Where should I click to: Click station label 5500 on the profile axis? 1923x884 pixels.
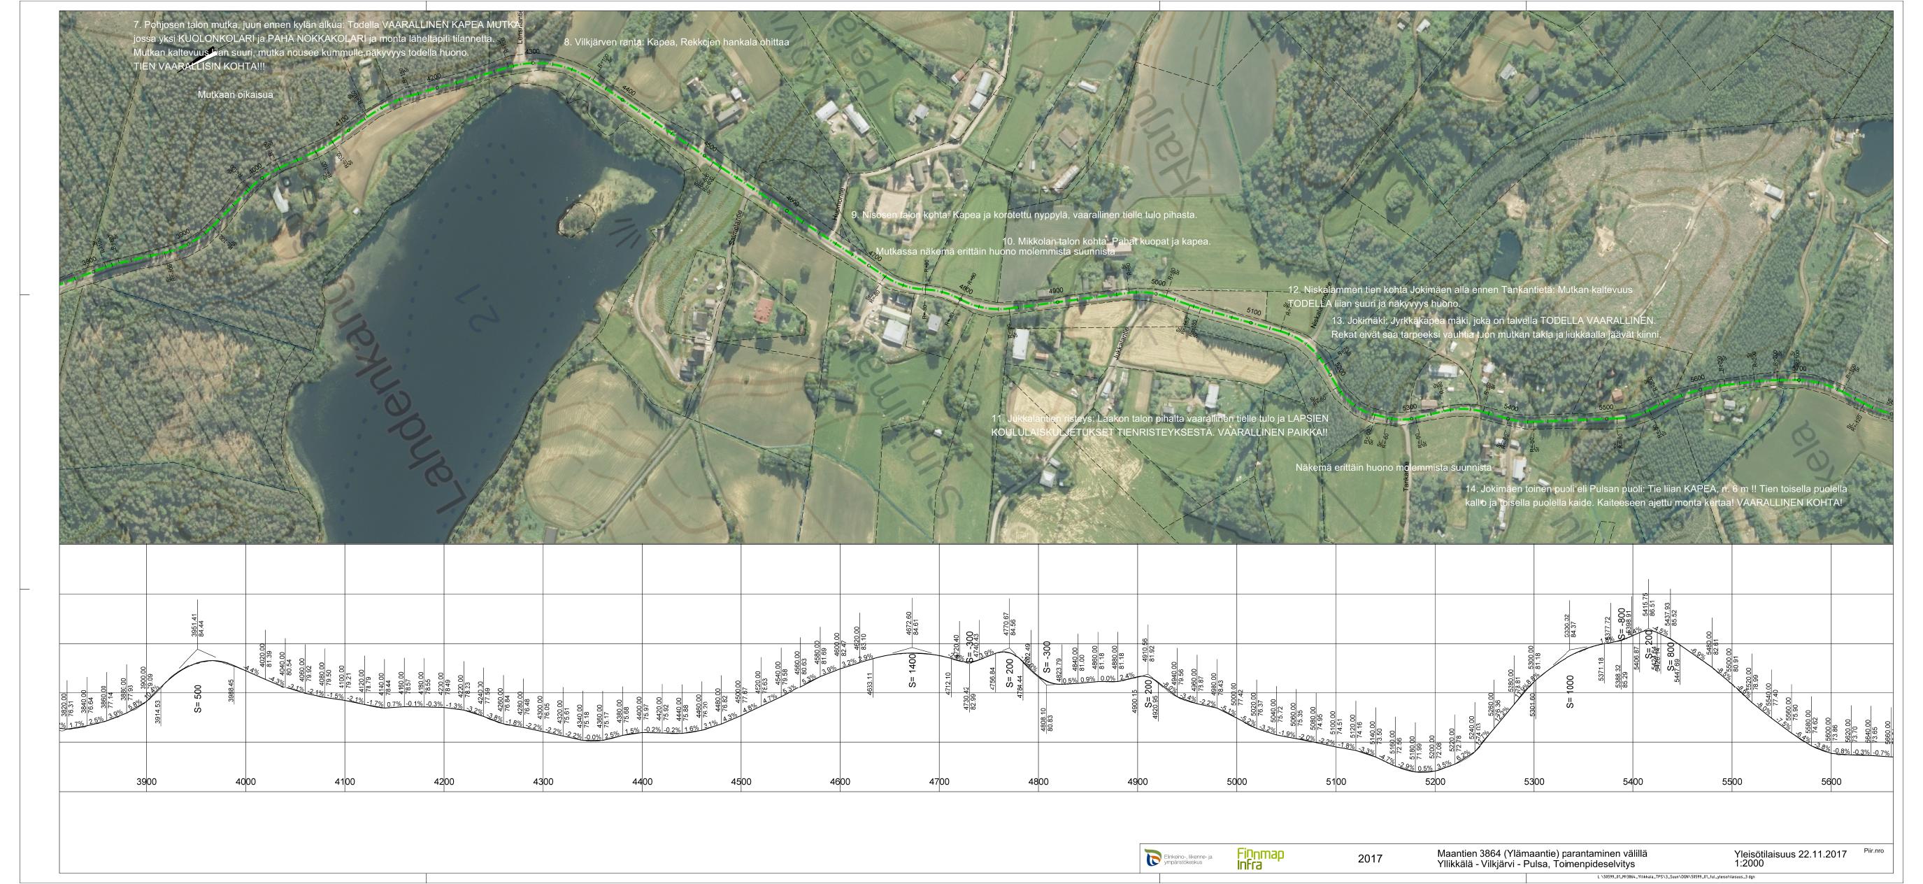1732,782
